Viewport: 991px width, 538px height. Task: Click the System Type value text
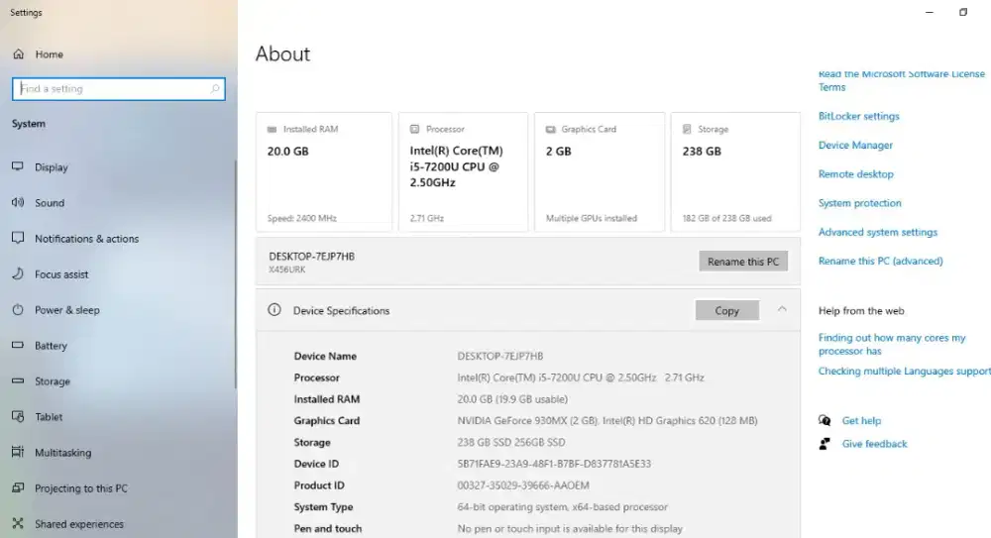pyautogui.click(x=562, y=506)
